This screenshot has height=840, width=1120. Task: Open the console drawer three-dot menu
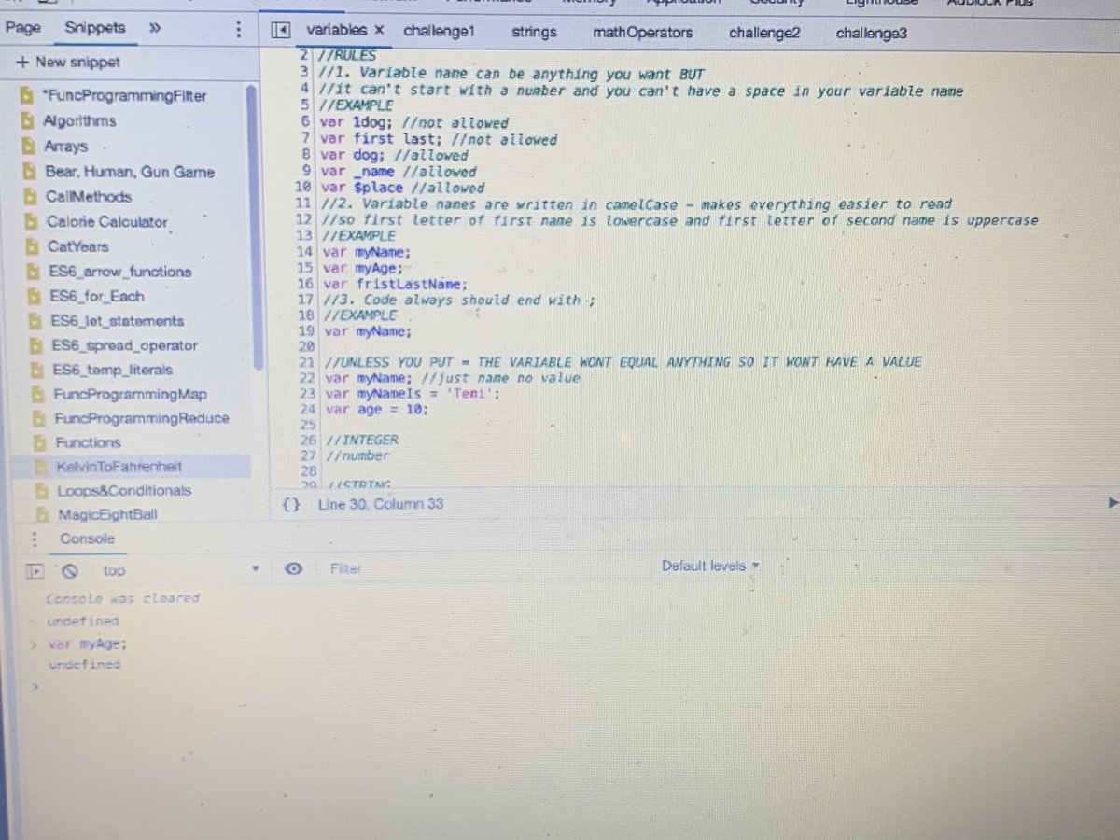pos(35,539)
